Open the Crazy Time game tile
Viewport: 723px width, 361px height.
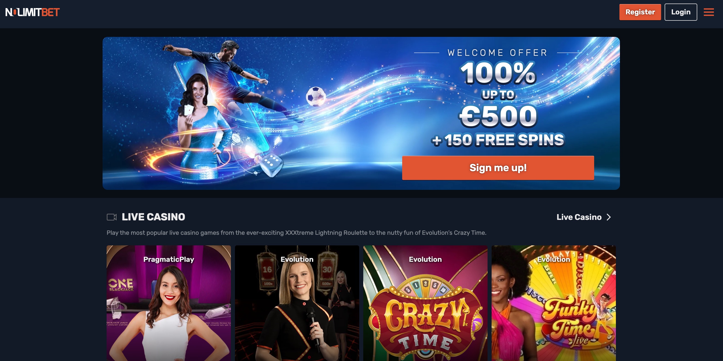(425, 303)
